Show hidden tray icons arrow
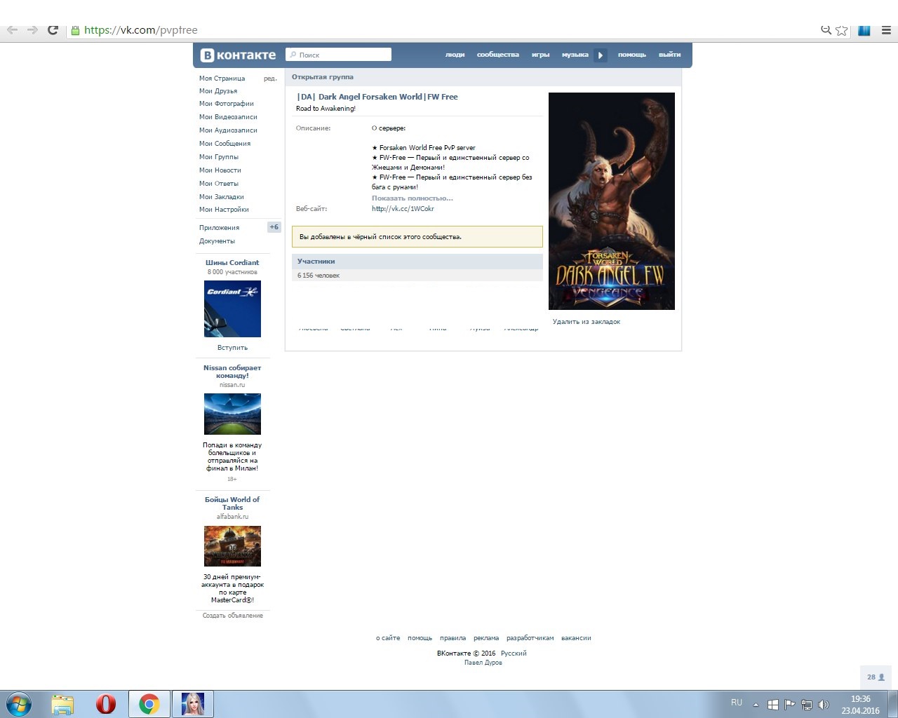Image resolution: width=898 pixels, height=718 pixels. (756, 705)
